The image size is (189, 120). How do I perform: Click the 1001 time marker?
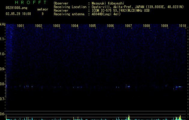coord(20,26)
